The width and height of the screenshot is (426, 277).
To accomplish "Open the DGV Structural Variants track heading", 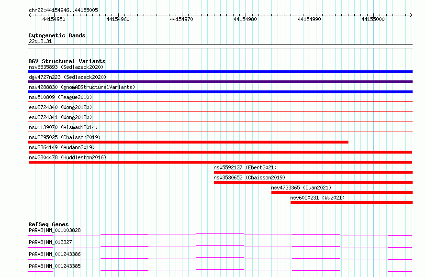I will pyautogui.click(x=67, y=61).
